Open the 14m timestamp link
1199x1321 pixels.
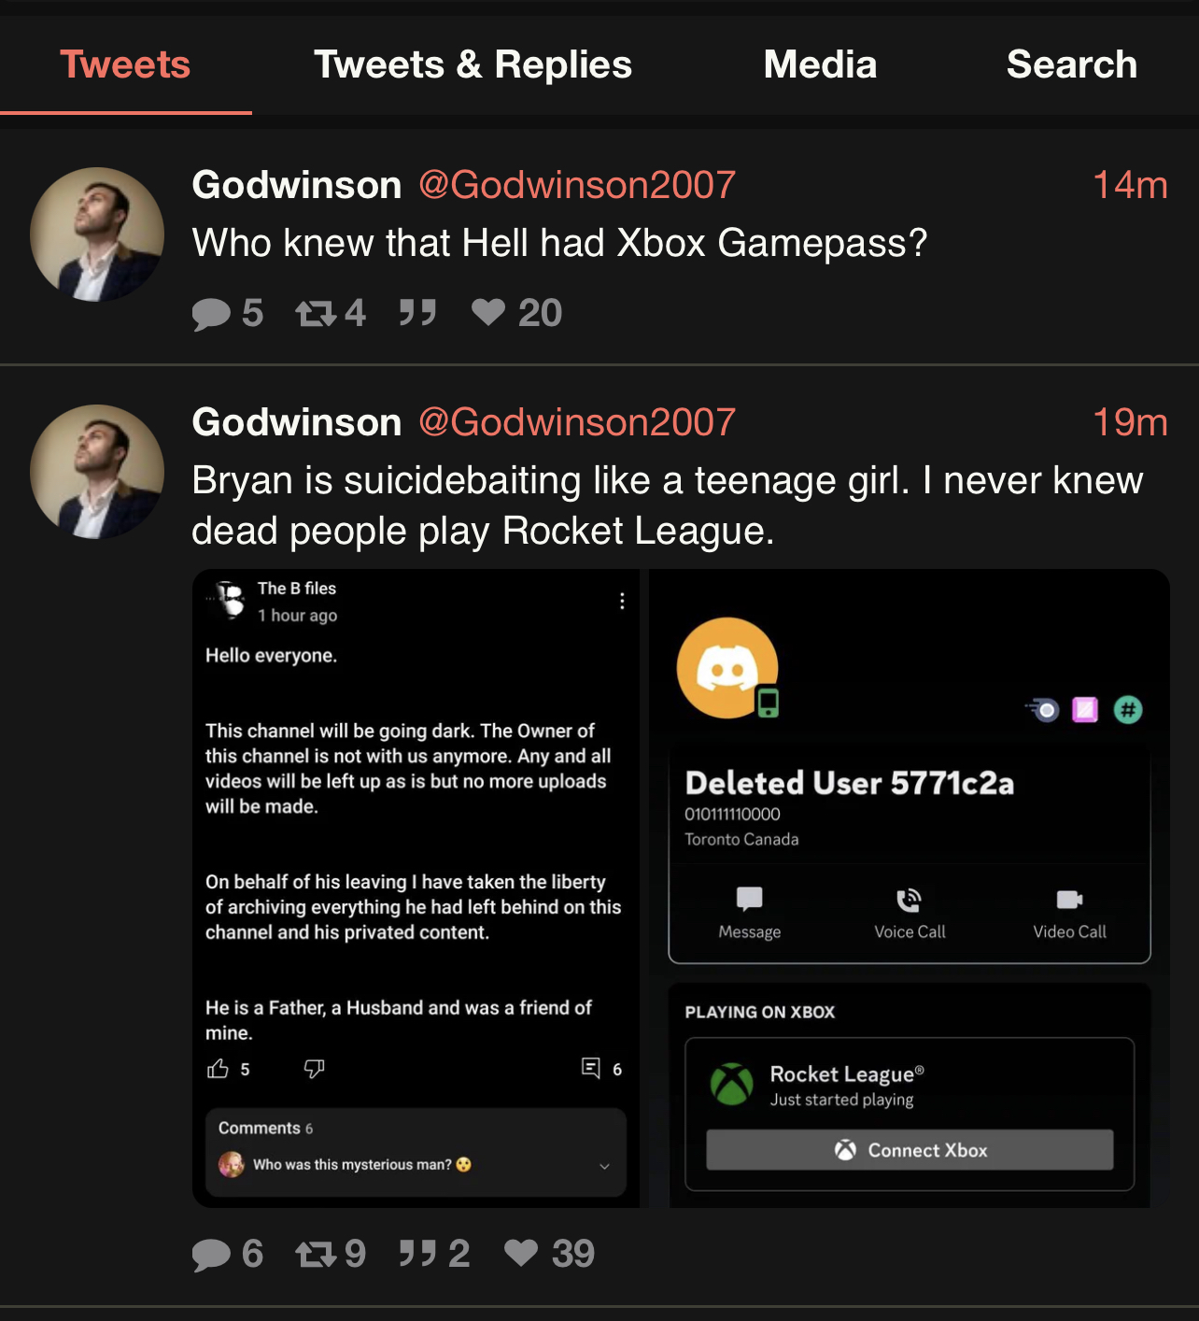coord(1130,185)
